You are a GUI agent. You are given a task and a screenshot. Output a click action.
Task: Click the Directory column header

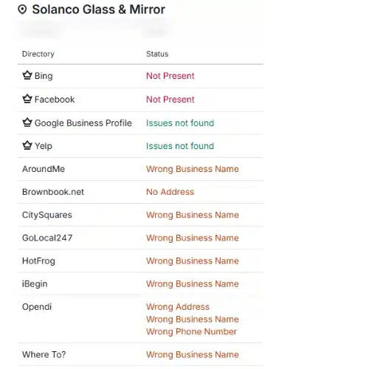[x=38, y=54]
